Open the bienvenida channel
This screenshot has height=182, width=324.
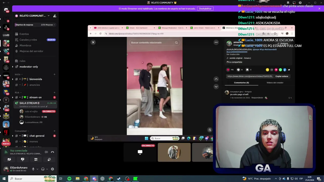click(x=35, y=79)
